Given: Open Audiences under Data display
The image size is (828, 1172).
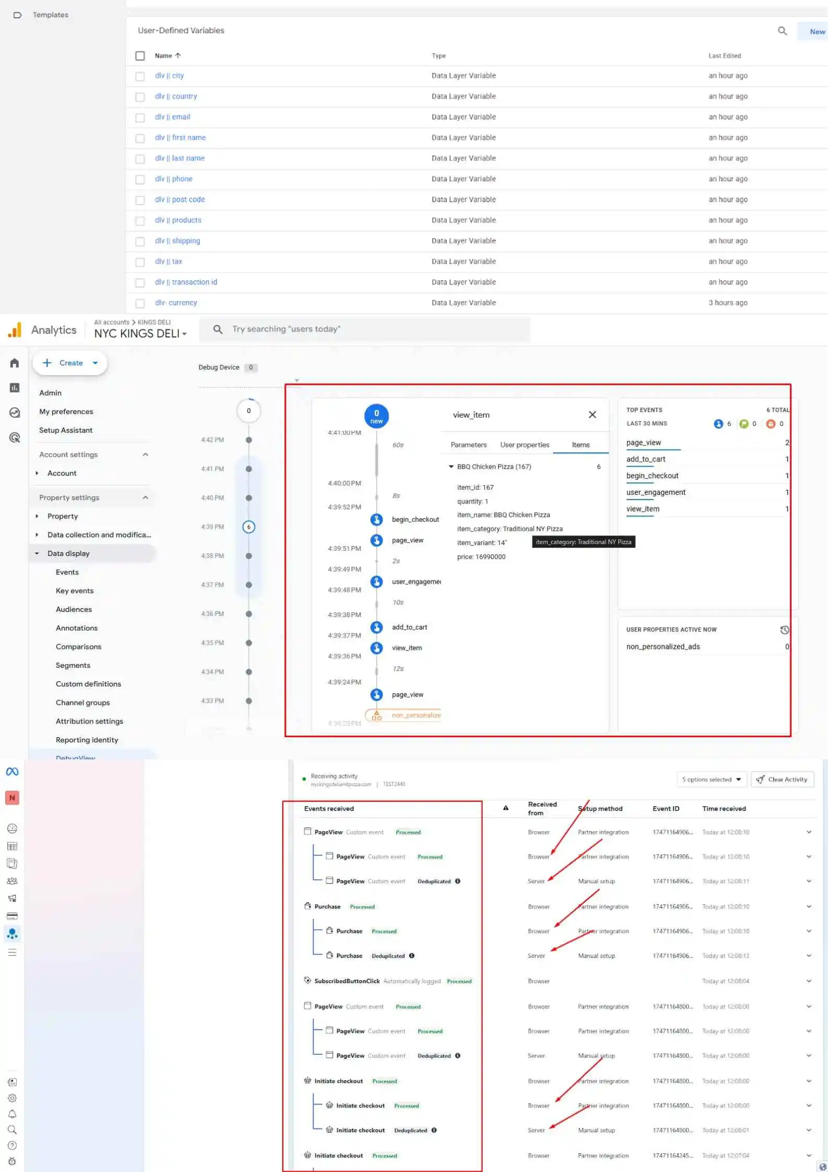Looking at the screenshot, I should [74, 609].
